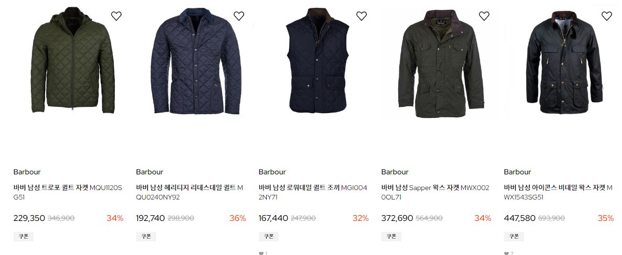Favorite the Icons Bedale wax jacket heart
The width and height of the screenshot is (622, 255).
[606, 16]
